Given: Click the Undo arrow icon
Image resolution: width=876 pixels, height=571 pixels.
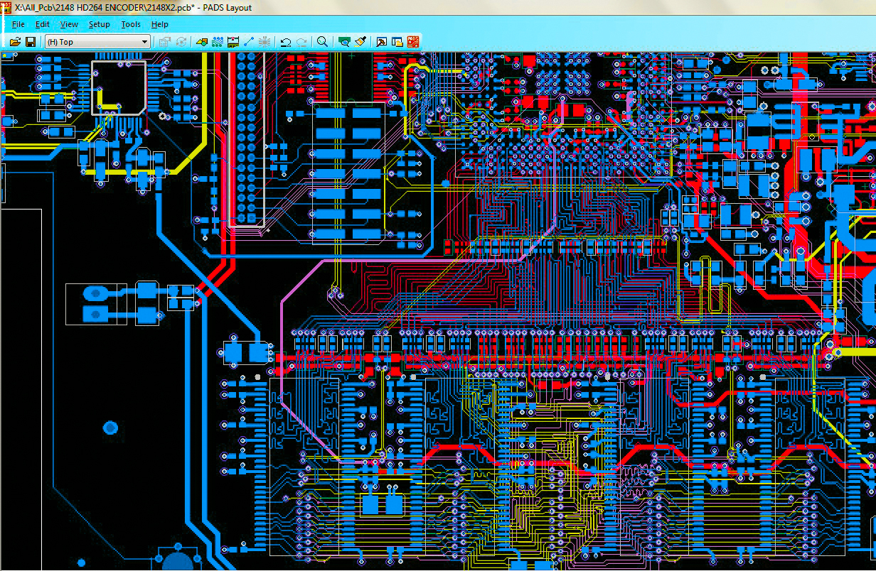Looking at the screenshot, I should click(285, 42).
